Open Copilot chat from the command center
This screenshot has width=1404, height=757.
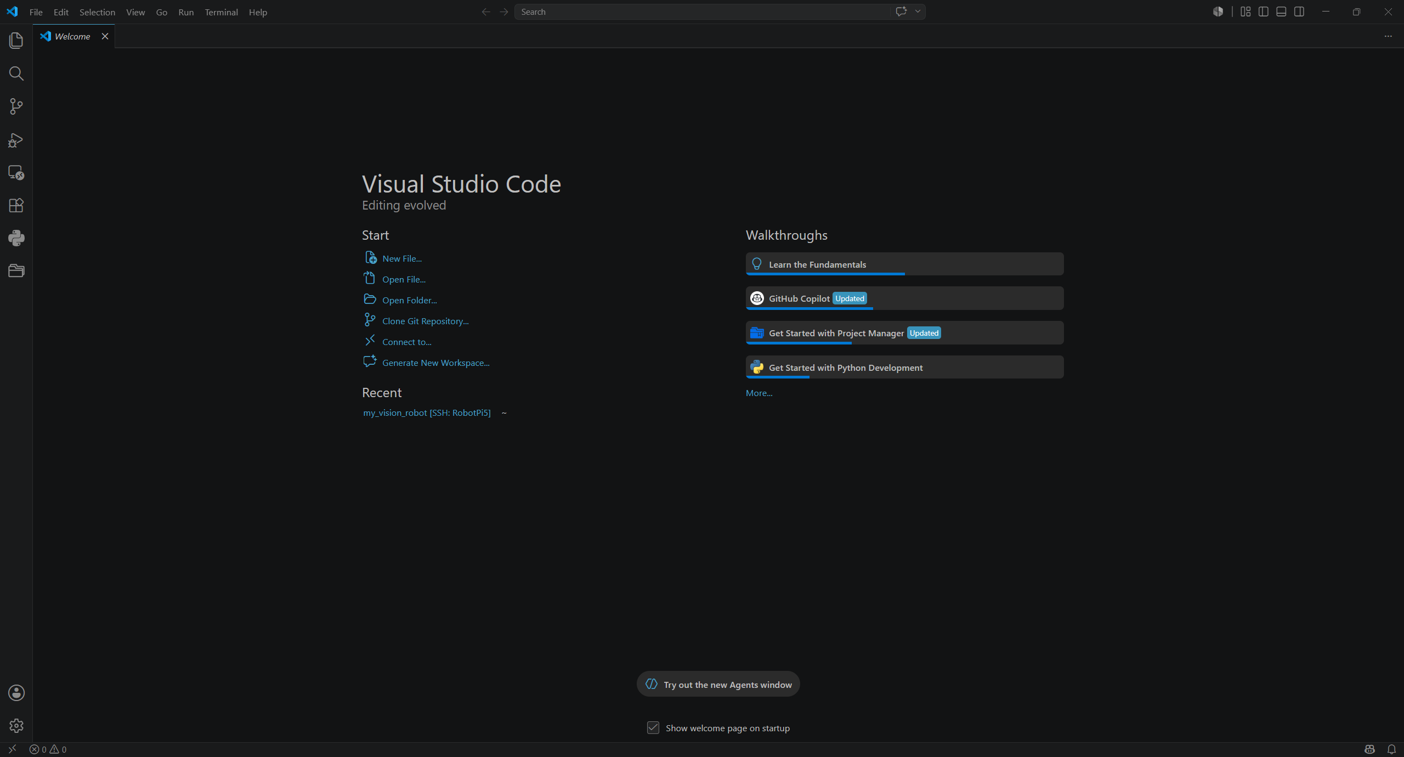click(901, 12)
